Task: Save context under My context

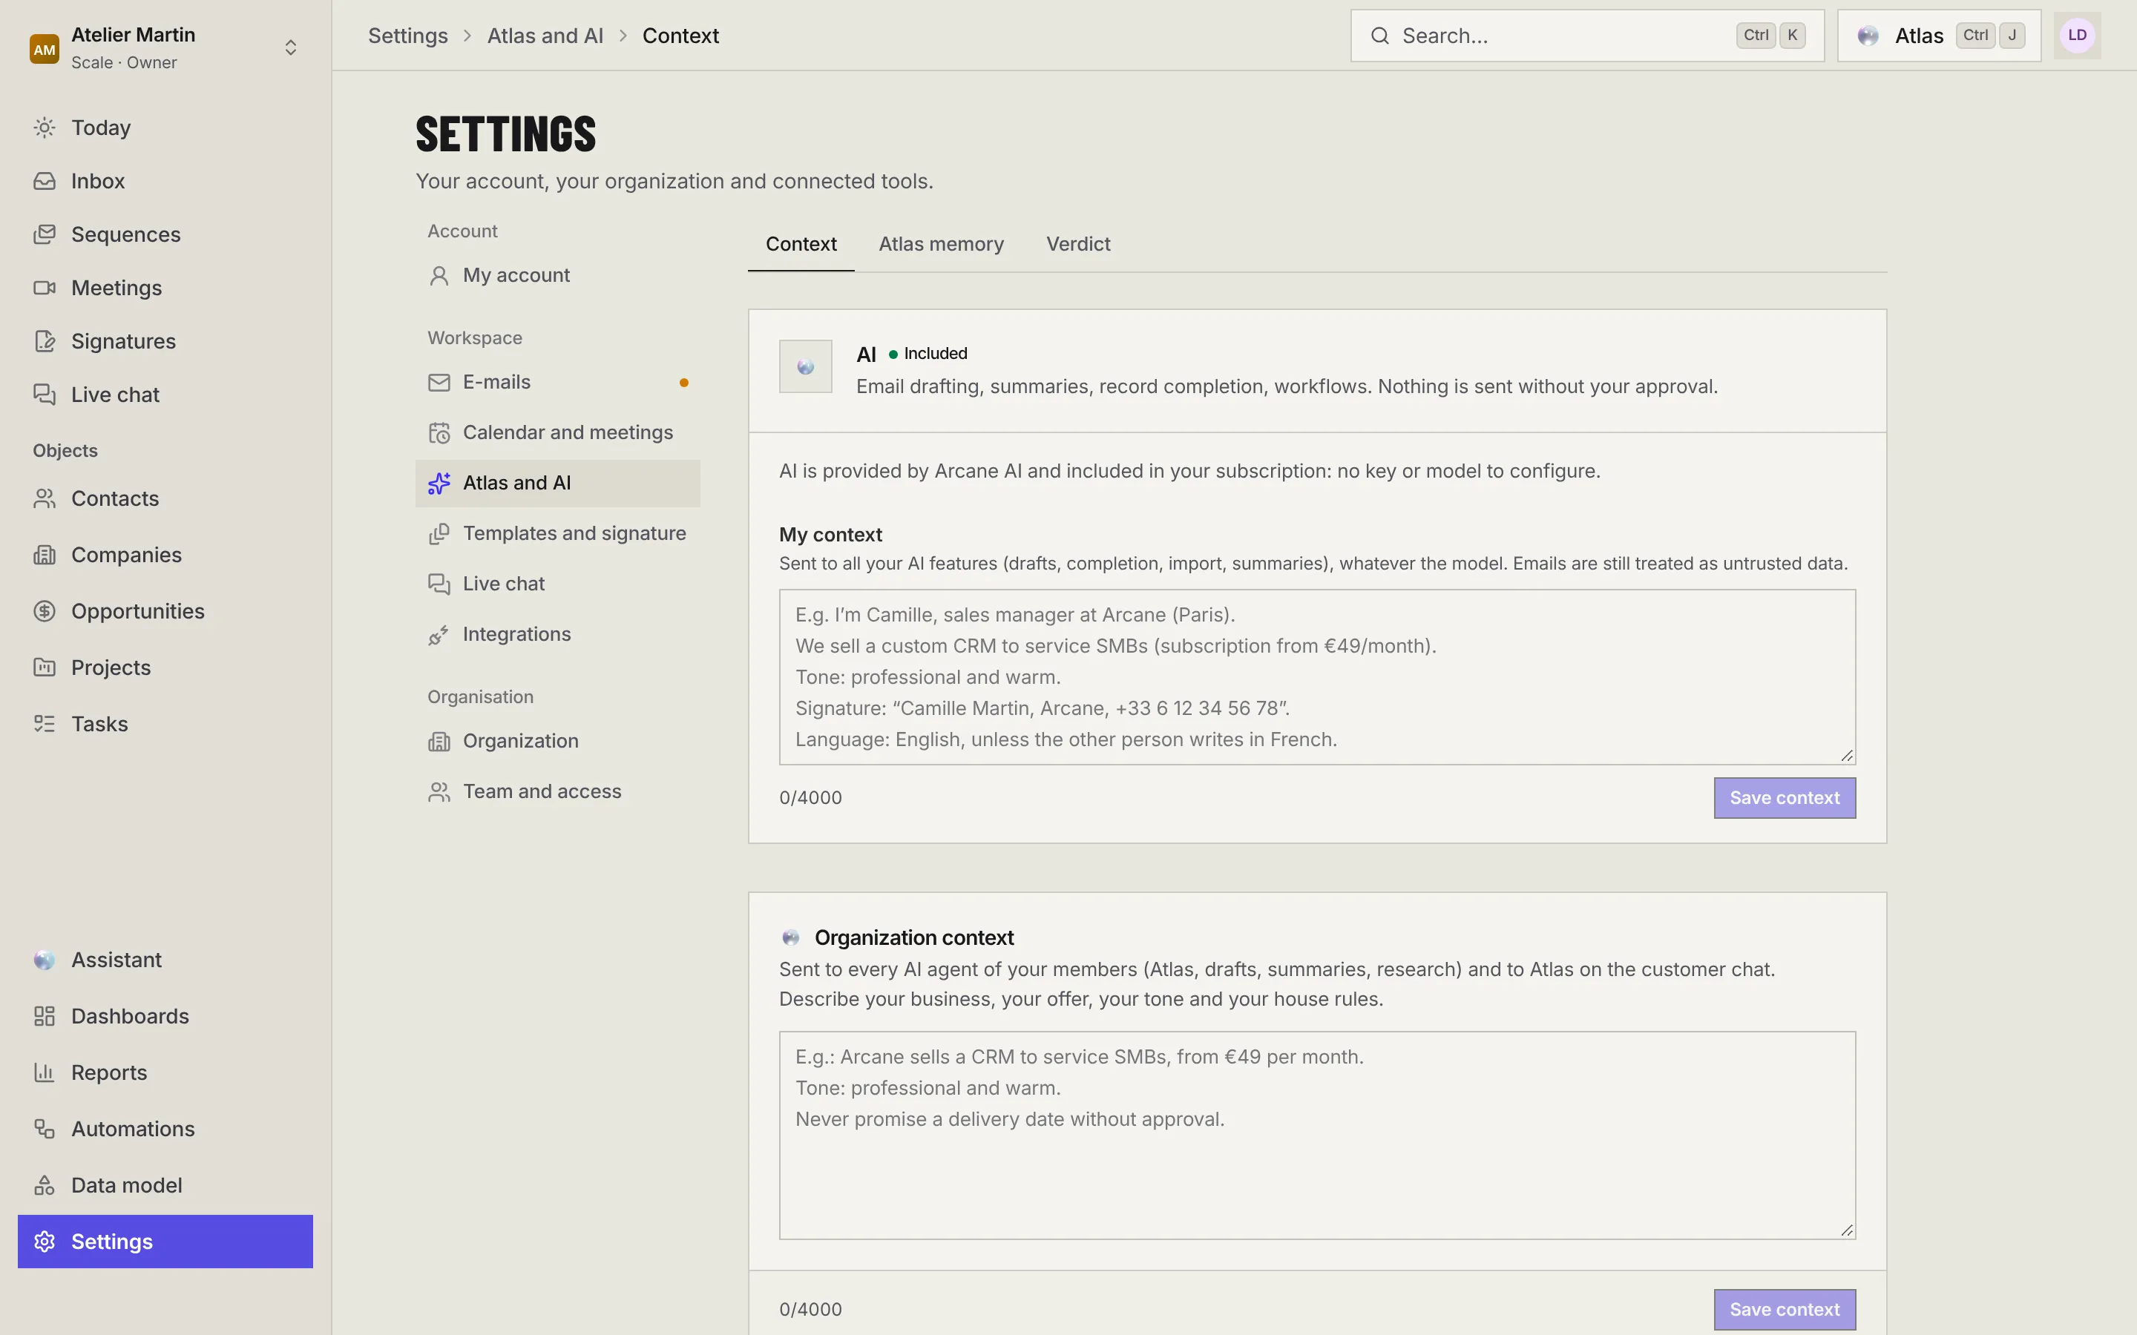Action: click(x=1785, y=797)
